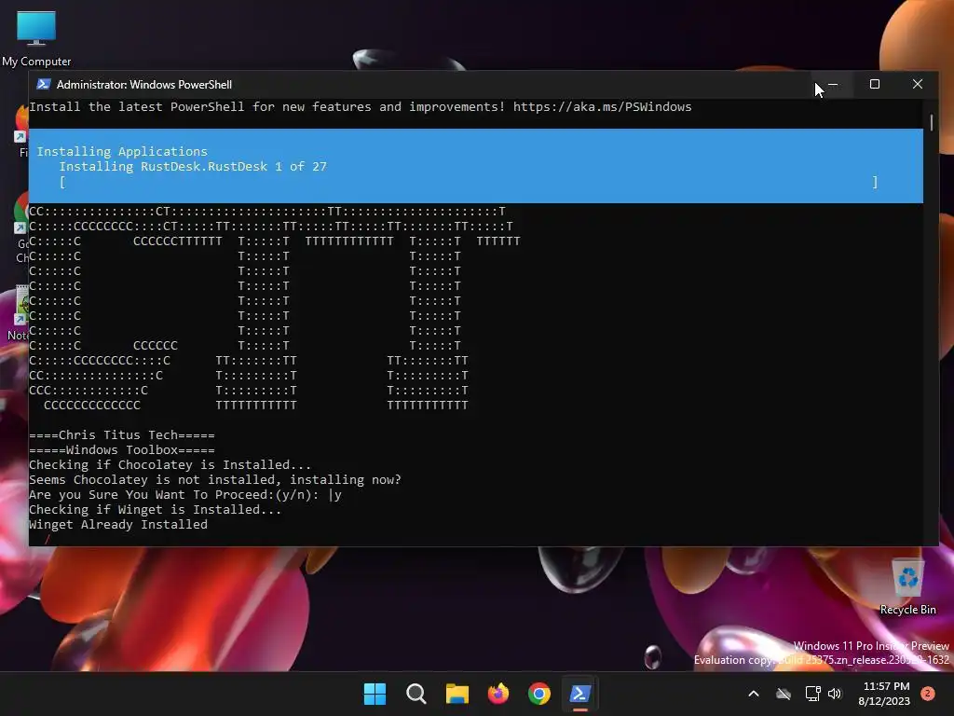Open the Windows Start menu
Image resolution: width=954 pixels, height=716 pixels.
coord(375,694)
